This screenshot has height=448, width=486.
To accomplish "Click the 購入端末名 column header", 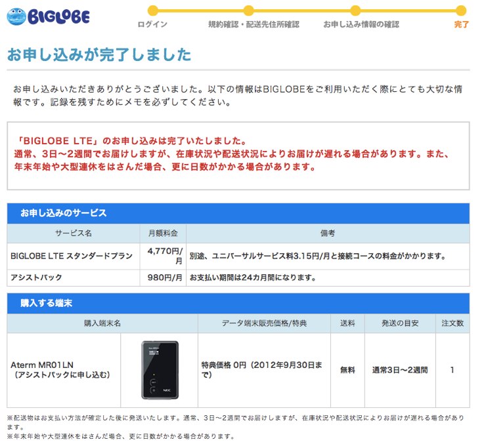I will click(102, 323).
